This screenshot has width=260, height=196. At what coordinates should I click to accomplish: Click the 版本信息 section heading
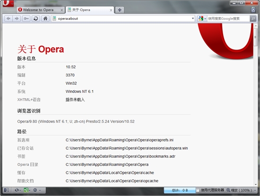point(26,58)
